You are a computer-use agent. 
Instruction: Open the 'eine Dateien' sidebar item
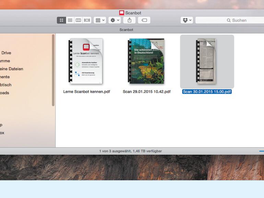tap(11, 69)
